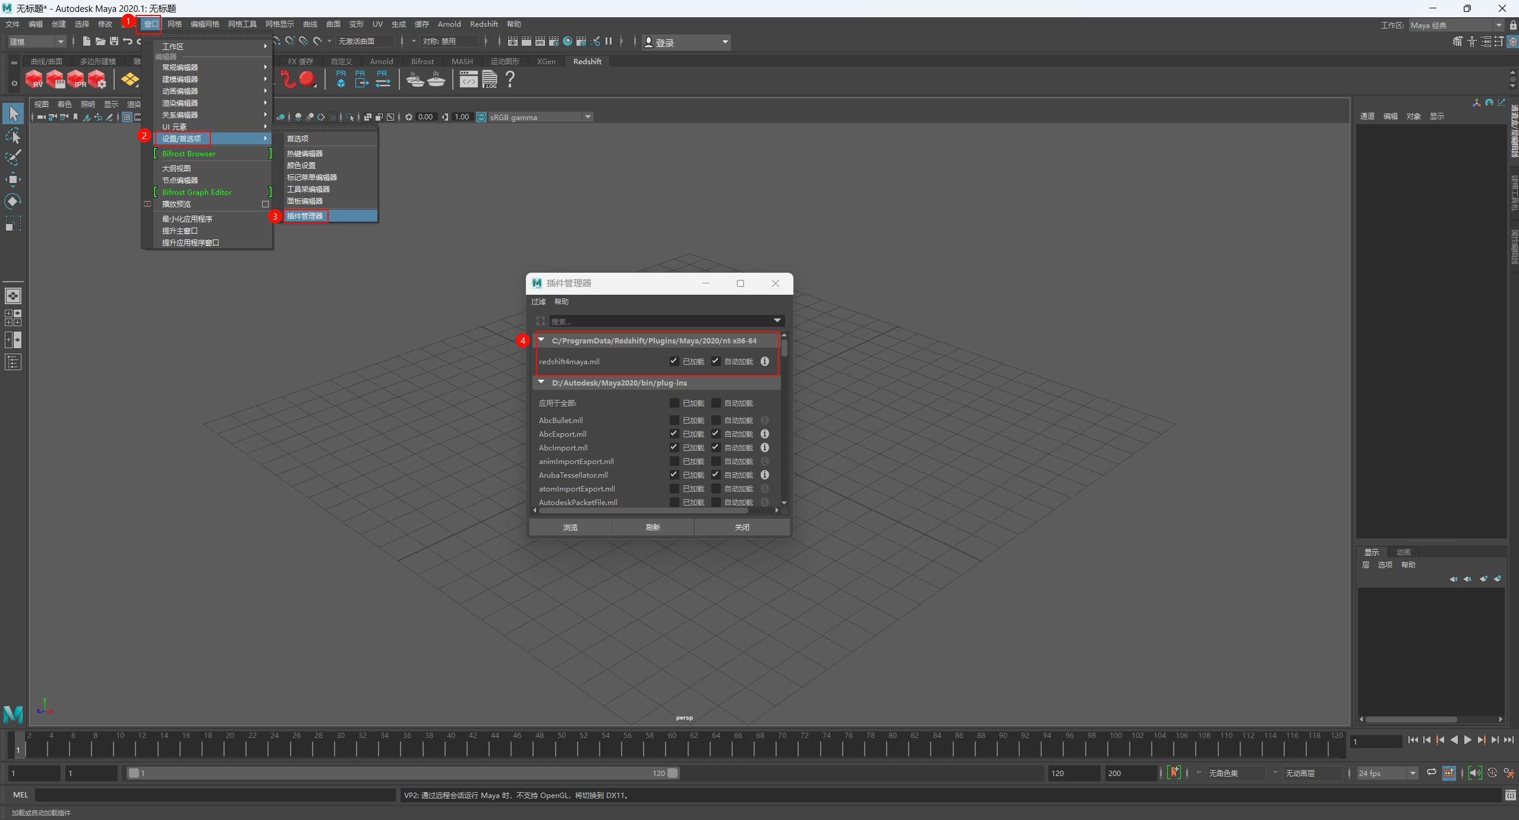Click the 浏览 button in the plugin manager
The height and width of the screenshot is (820, 1519).
[569, 527]
